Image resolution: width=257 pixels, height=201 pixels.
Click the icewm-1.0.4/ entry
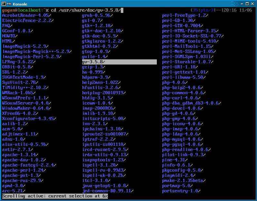(x=97, y=103)
